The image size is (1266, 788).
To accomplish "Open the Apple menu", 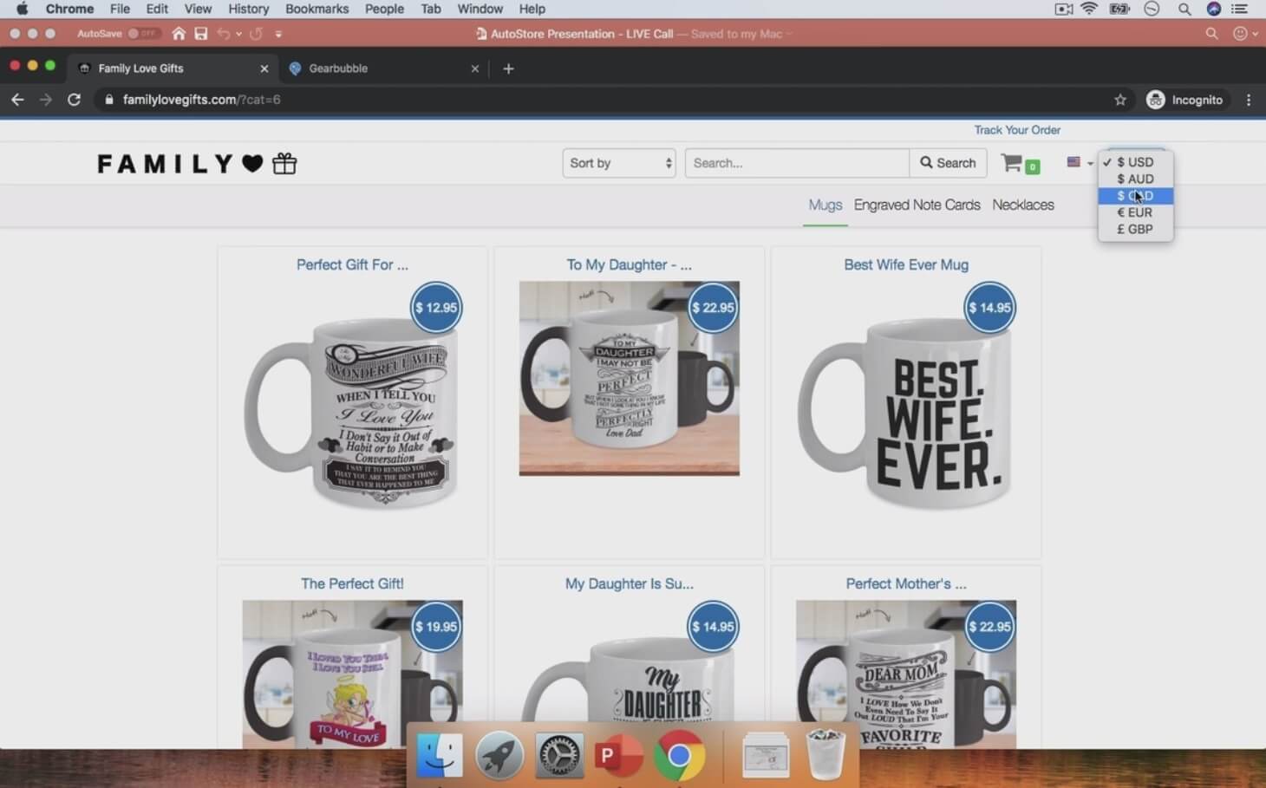I will click(22, 9).
